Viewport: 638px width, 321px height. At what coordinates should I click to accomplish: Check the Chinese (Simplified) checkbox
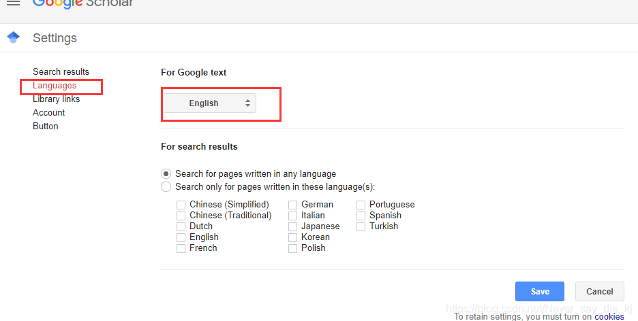[181, 205]
